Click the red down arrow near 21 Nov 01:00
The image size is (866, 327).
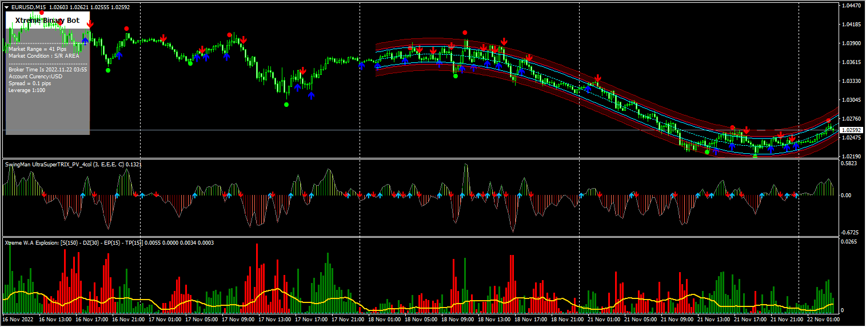coord(597,78)
